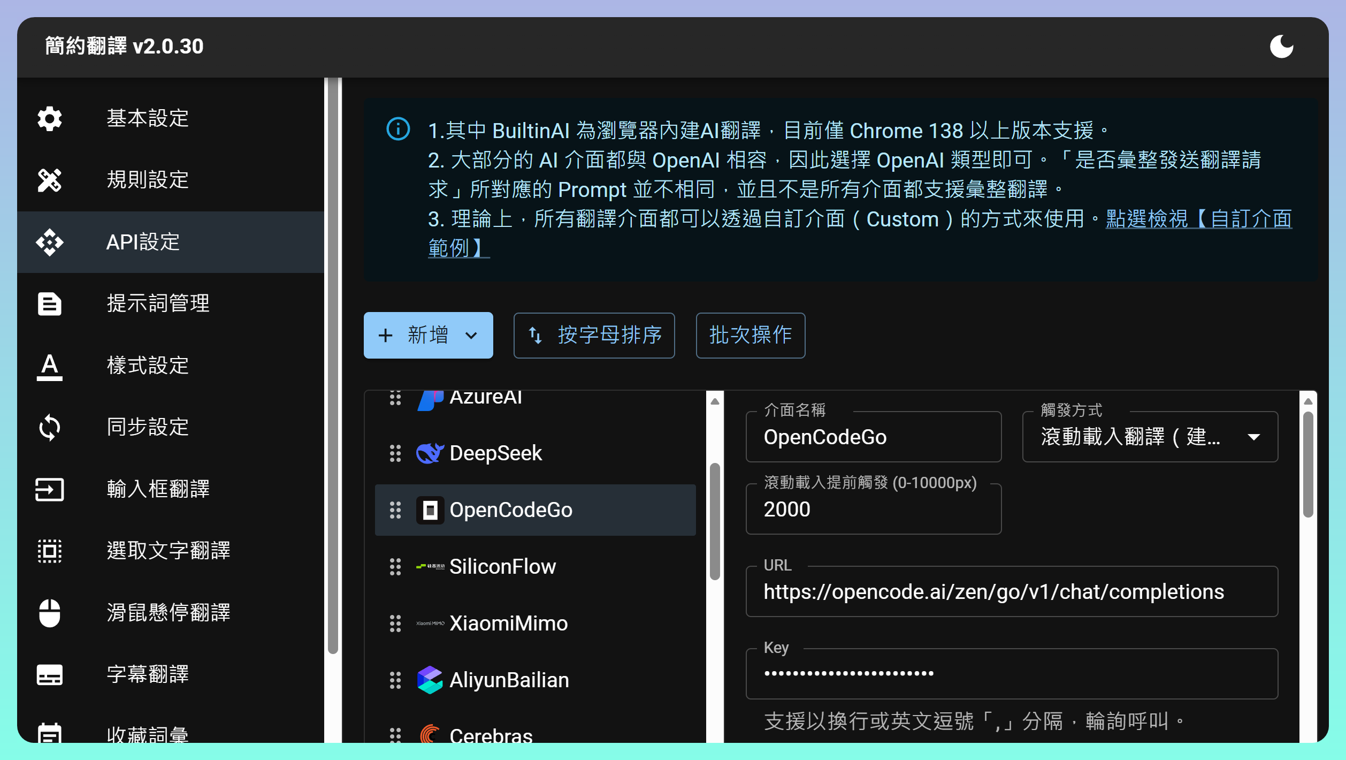
Task: Click the OpenCodeGo logo icon
Action: coord(430,510)
